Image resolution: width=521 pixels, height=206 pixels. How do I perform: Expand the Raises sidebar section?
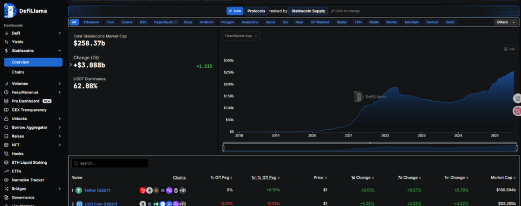pyautogui.click(x=59, y=136)
